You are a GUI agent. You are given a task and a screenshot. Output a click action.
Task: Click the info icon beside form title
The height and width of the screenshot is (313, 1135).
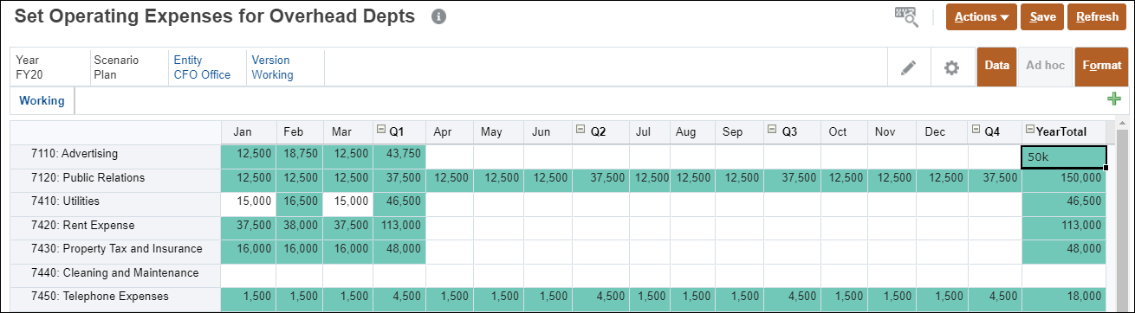click(438, 16)
